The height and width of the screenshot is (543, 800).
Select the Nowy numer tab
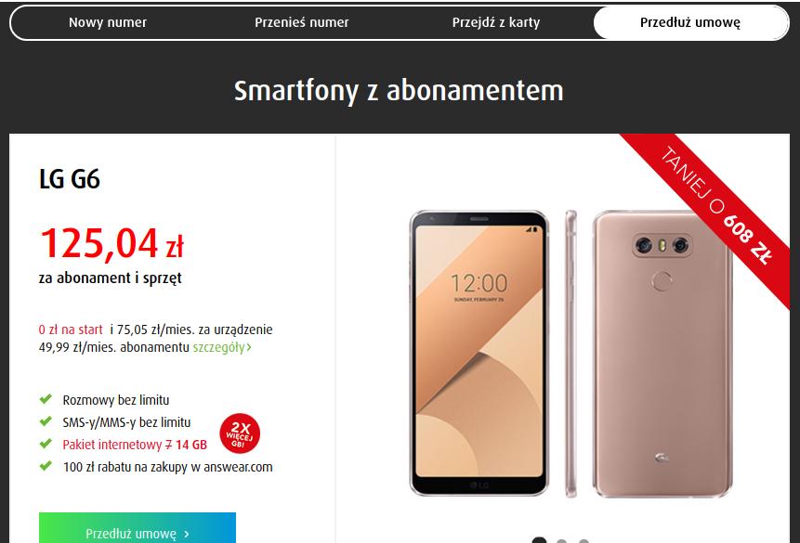click(108, 22)
